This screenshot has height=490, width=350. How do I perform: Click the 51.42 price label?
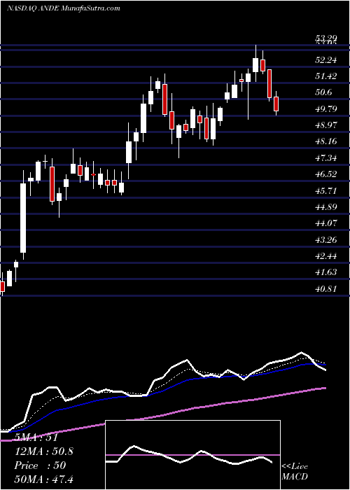tap(325, 76)
